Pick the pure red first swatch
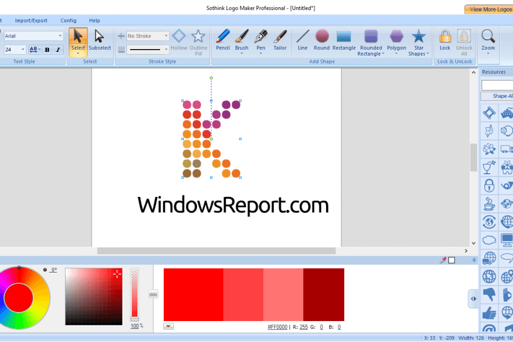 [x=194, y=295]
